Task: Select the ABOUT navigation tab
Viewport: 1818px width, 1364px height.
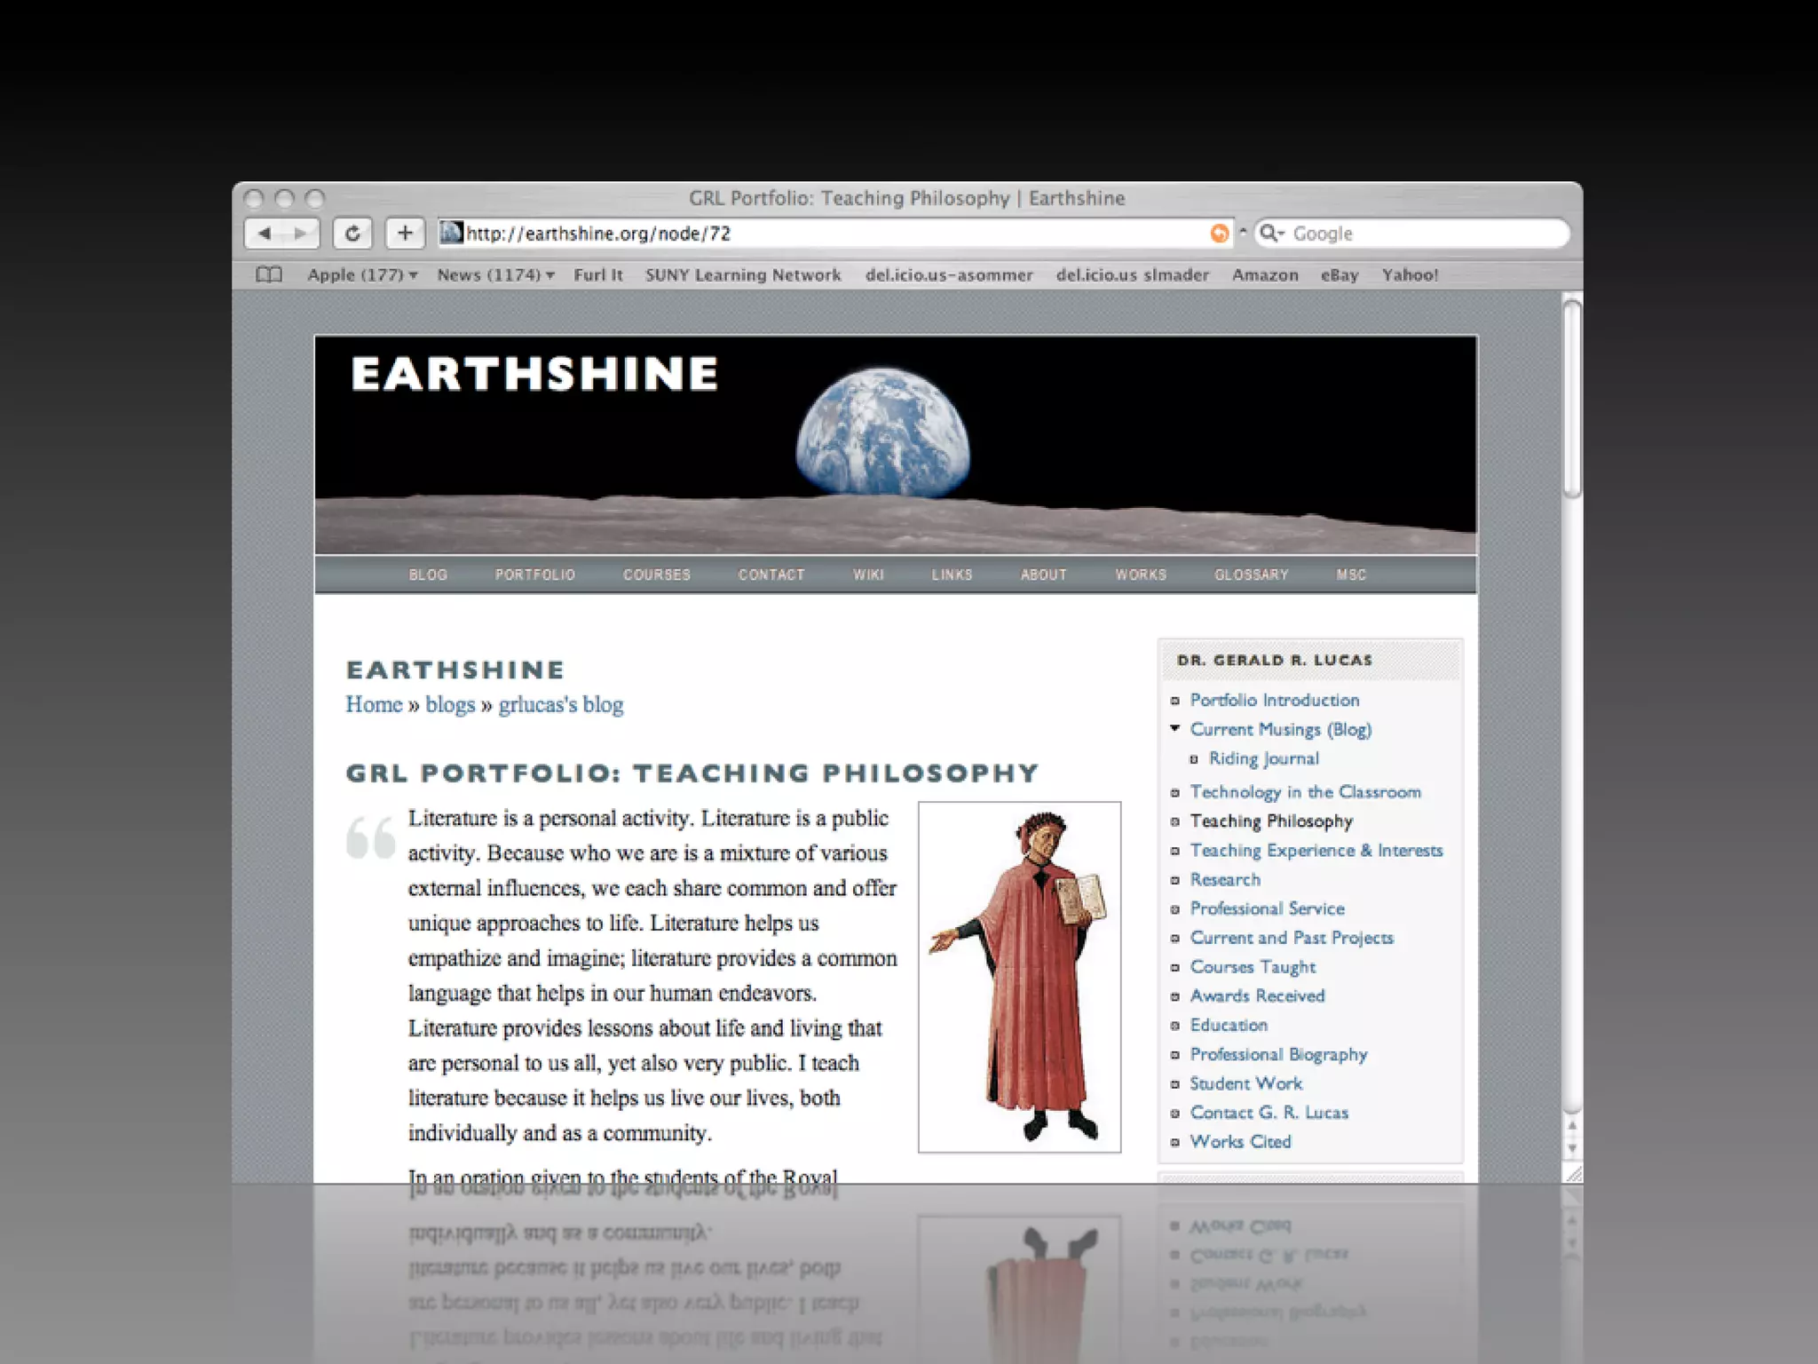Action: pos(1044,575)
